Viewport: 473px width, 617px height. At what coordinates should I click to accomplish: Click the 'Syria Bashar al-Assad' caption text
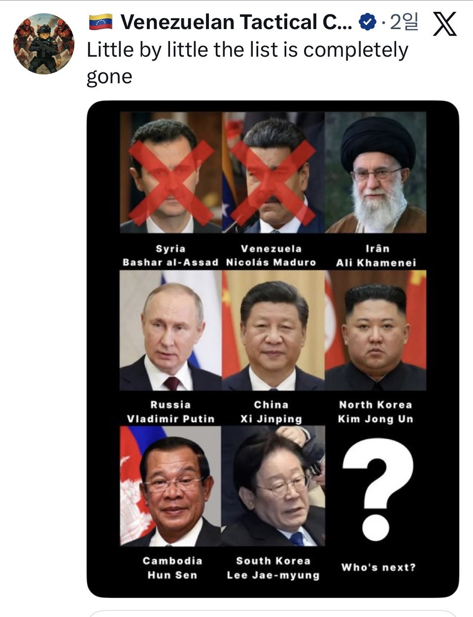click(170, 255)
